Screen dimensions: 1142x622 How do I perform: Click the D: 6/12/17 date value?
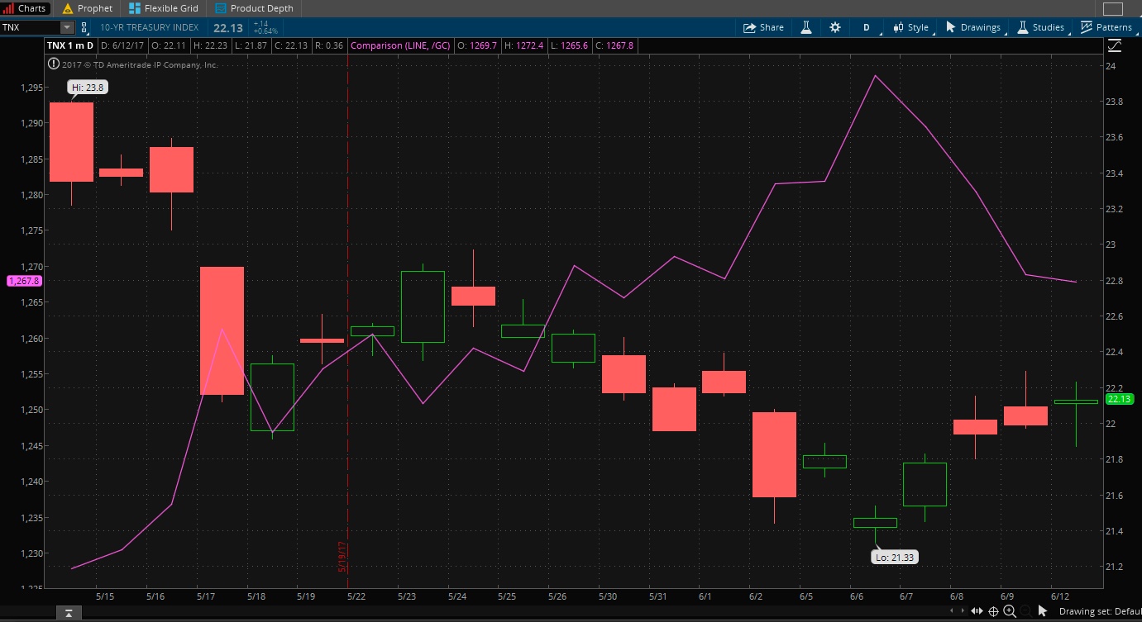point(124,45)
